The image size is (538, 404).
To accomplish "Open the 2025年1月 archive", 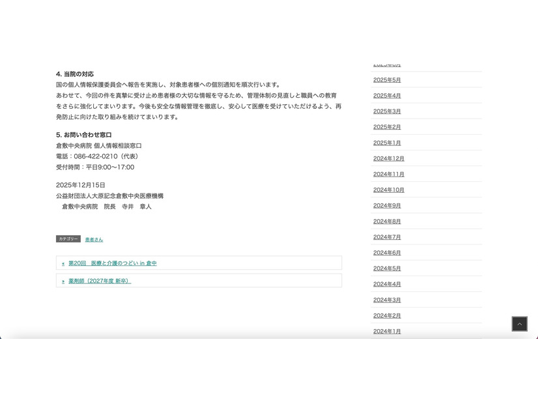I will (x=387, y=143).
